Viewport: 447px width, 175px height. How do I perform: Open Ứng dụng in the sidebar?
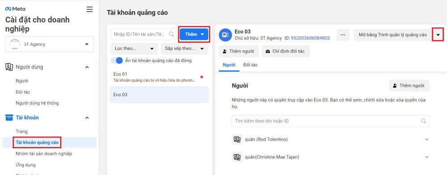[25, 165]
